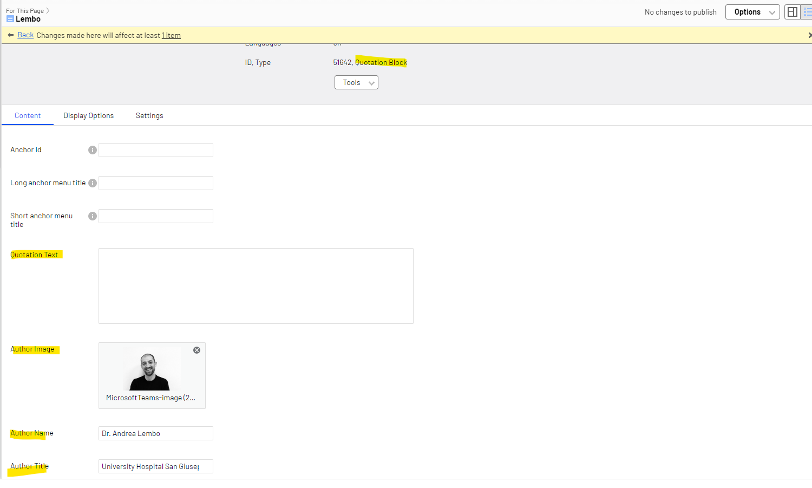Viewport: 812px width, 488px height.
Task: Select the all-properties list view icon
Action: (x=807, y=12)
